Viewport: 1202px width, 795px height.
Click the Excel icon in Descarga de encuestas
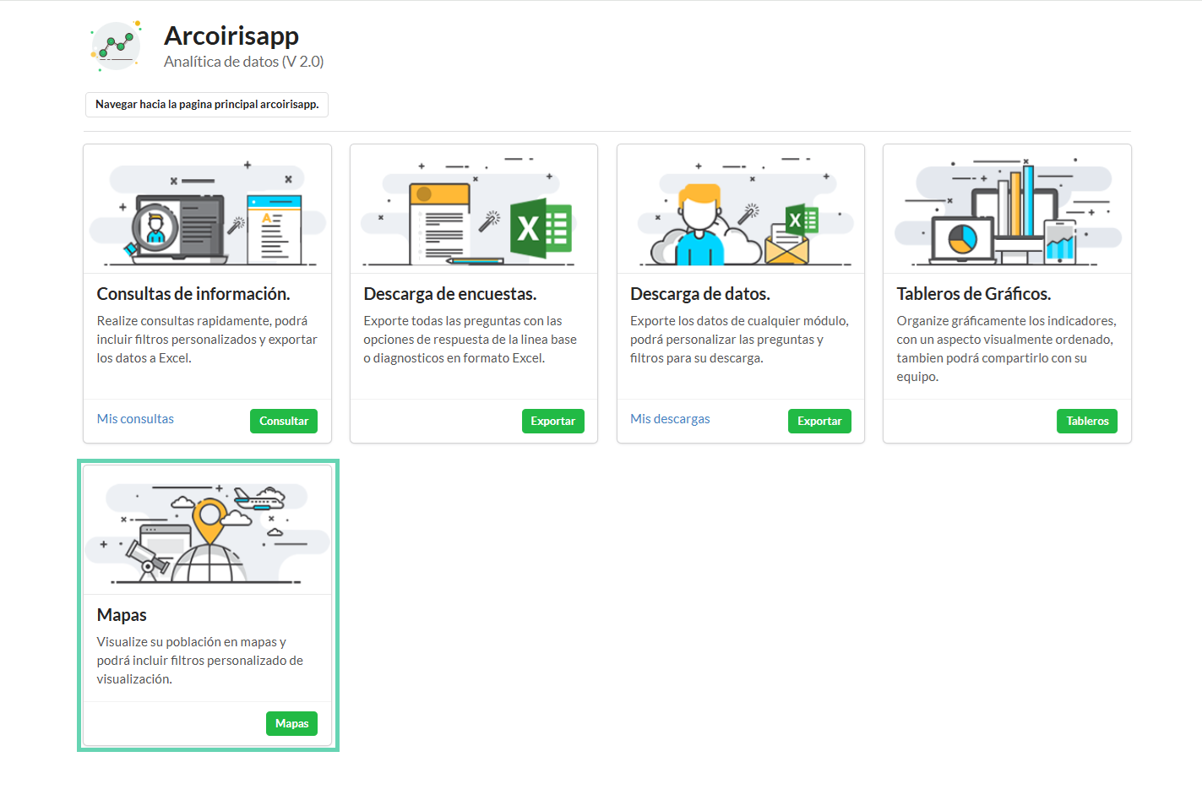click(541, 228)
